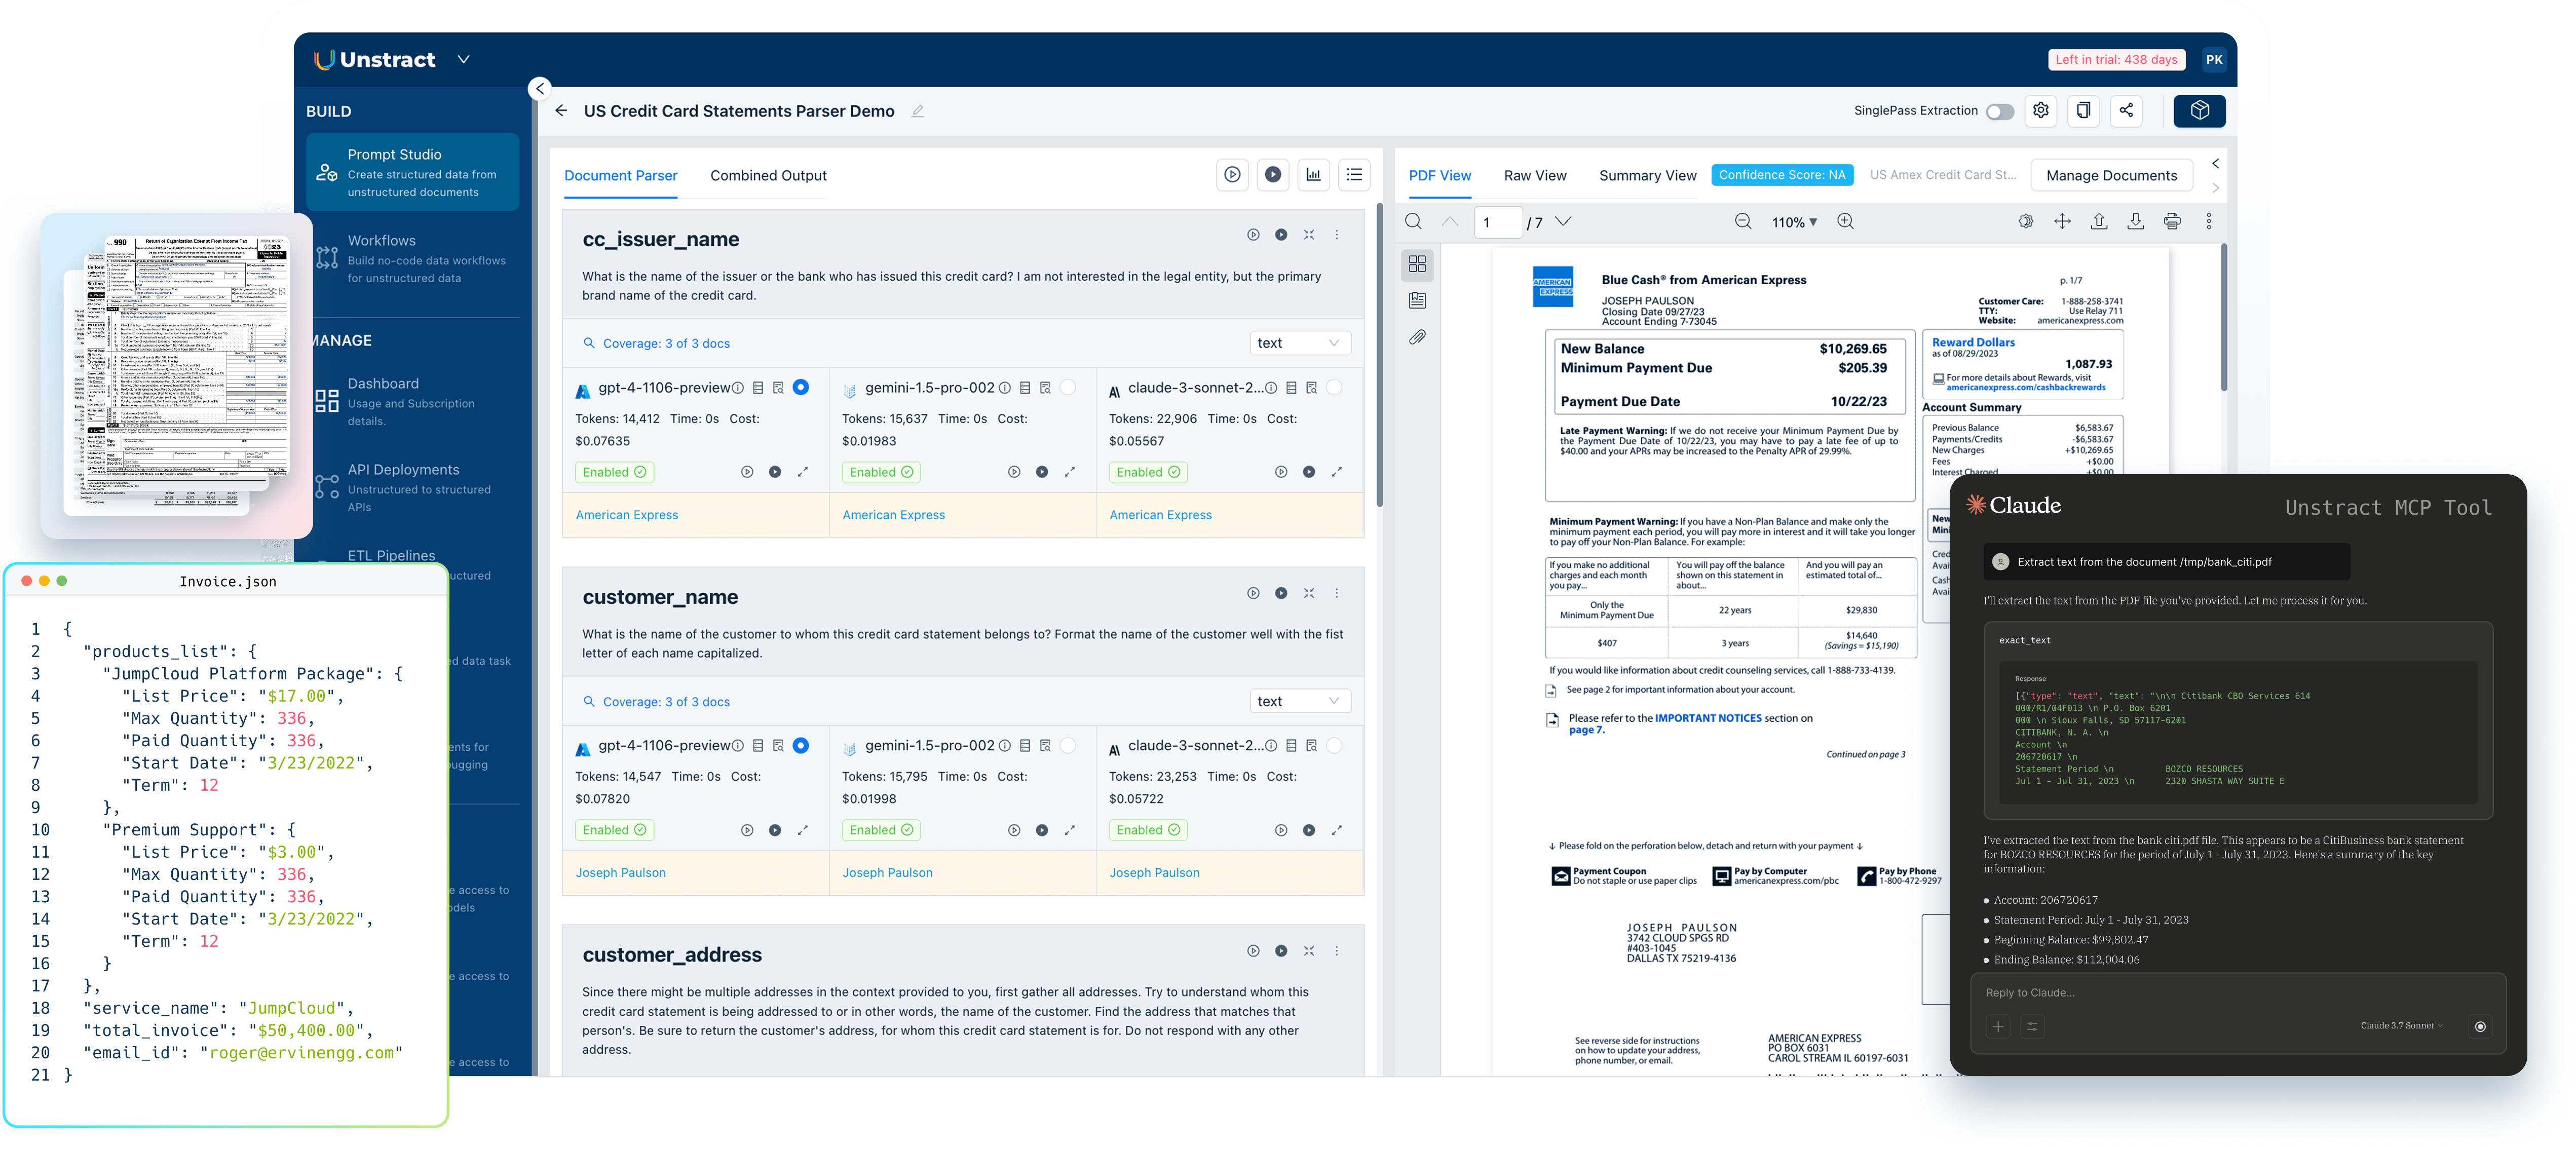The image size is (2576, 1149).
Task: Open the text type dropdown for cc_issuer_name
Action: click(1299, 343)
